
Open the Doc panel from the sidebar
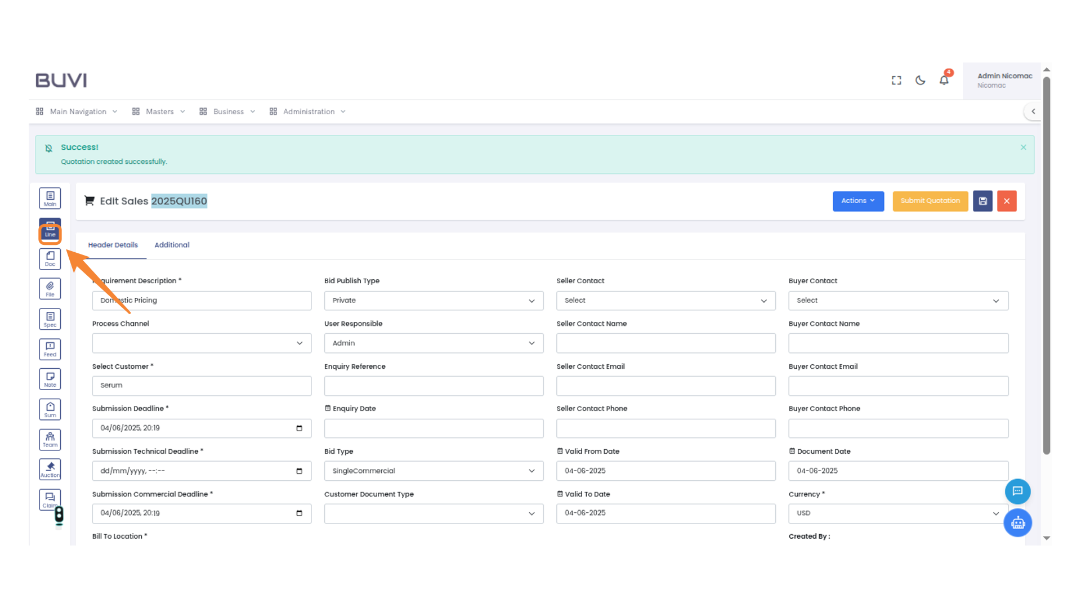coord(50,258)
